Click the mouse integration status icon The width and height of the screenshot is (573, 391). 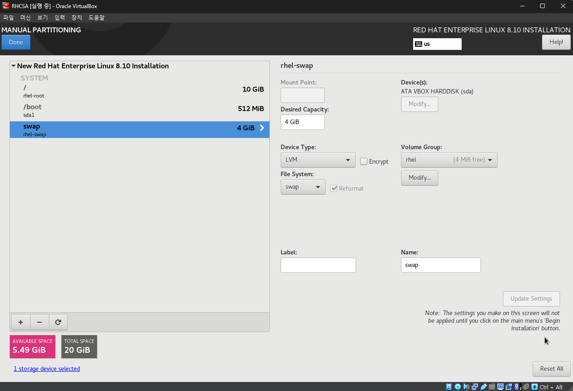tap(526, 387)
